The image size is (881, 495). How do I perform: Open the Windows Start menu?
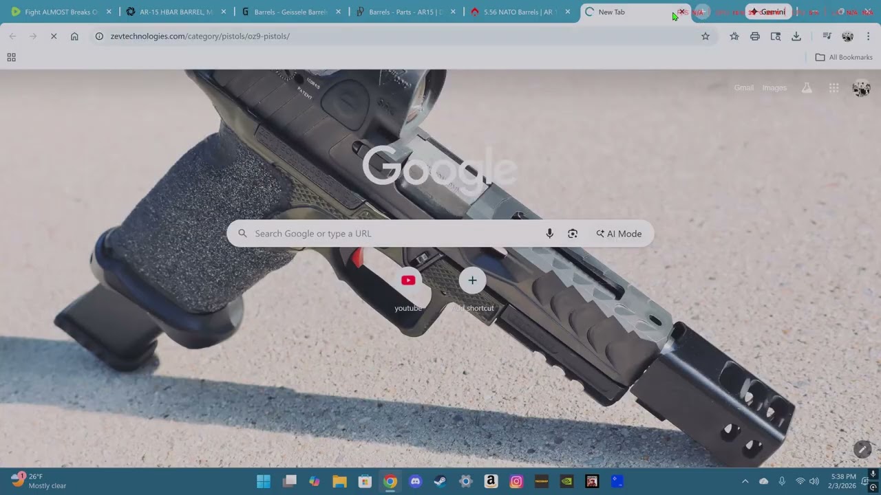pos(264,481)
